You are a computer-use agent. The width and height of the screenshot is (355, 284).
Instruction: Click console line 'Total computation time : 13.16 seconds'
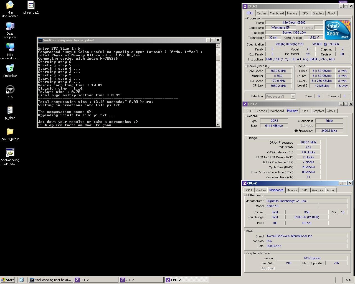pos(96,102)
